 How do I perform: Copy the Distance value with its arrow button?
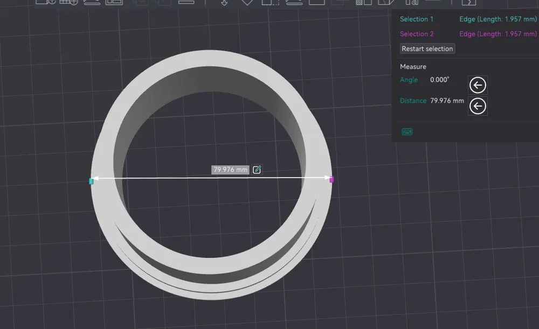click(x=478, y=106)
